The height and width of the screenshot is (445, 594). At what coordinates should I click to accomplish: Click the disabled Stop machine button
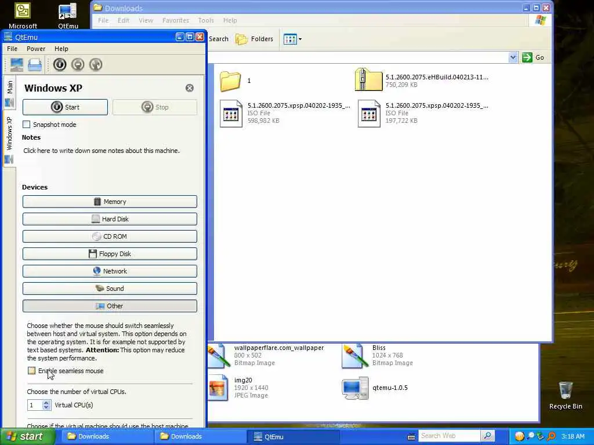coord(154,107)
